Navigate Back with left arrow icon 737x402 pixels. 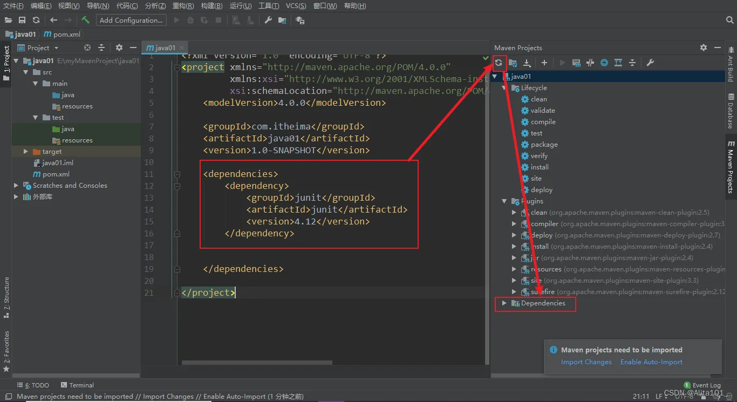(x=53, y=20)
